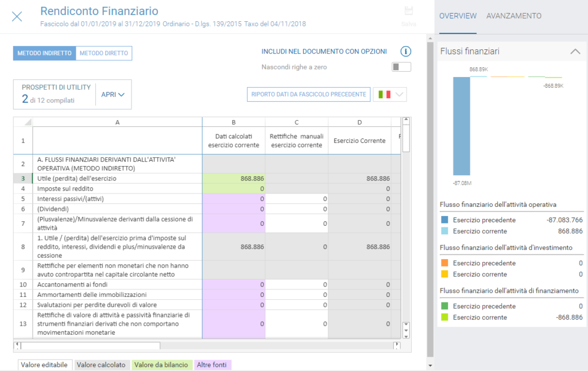The height and width of the screenshot is (371, 588).
Task: Select column A header
Action: click(x=117, y=122)
